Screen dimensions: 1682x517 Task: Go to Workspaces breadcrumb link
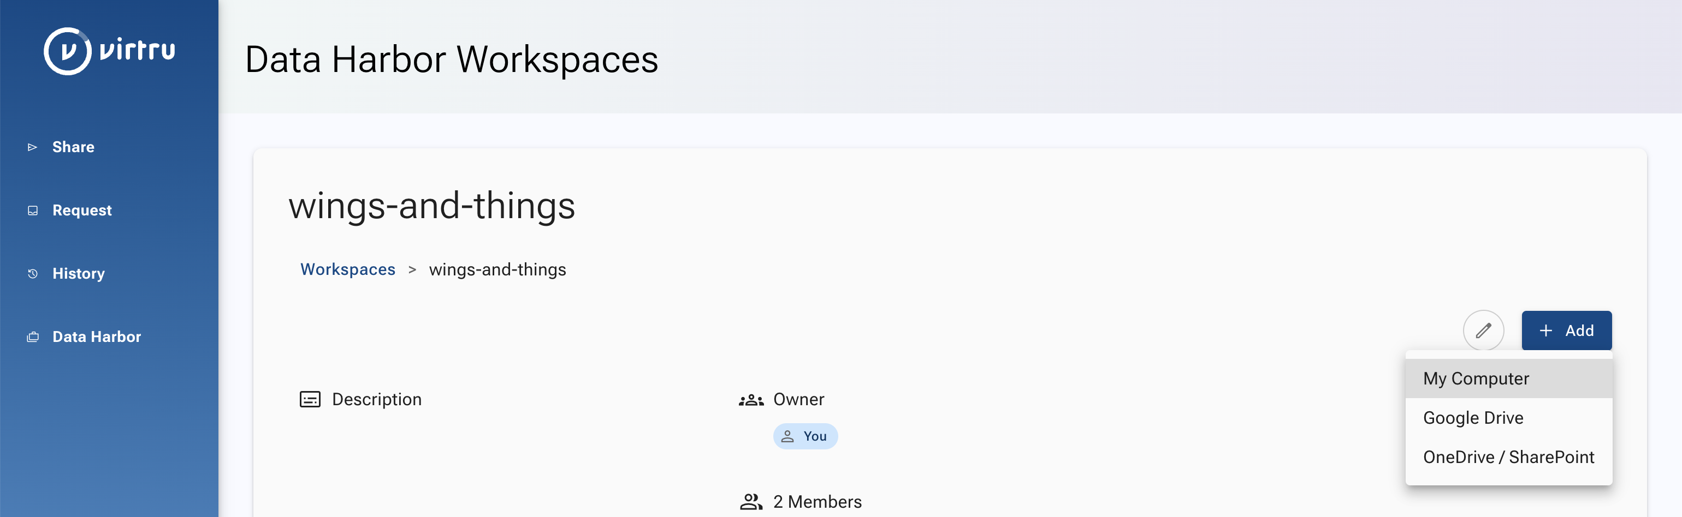coord(347,269)
